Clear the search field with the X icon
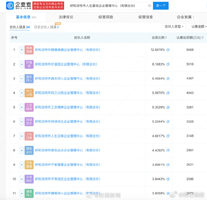The image size is (207, 200). click(x=149, y=6)
